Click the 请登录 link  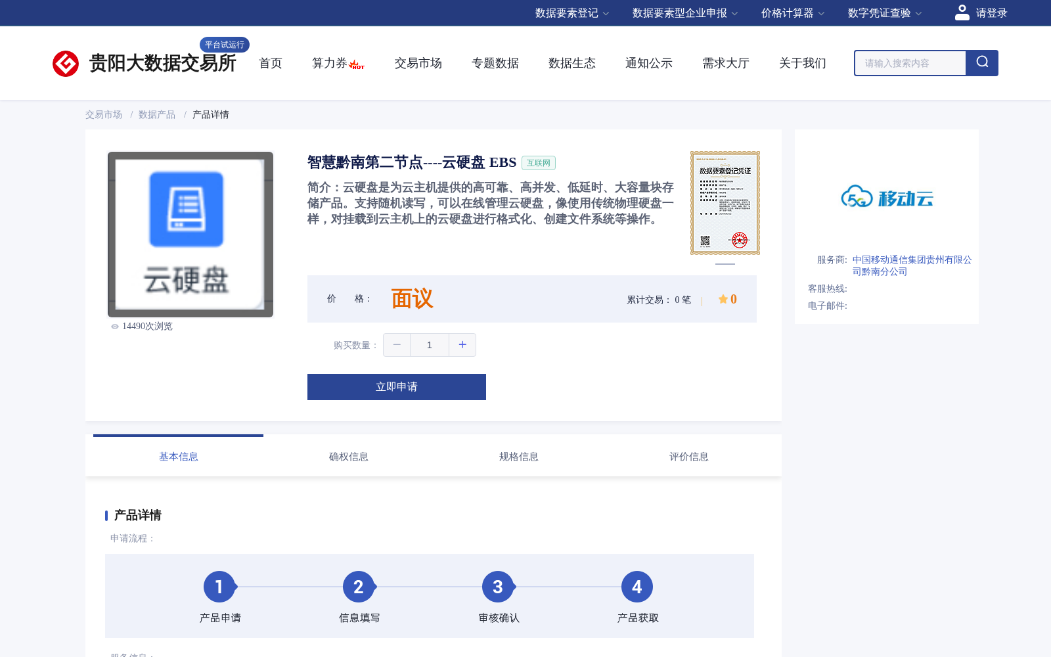[x=991, y=13]
